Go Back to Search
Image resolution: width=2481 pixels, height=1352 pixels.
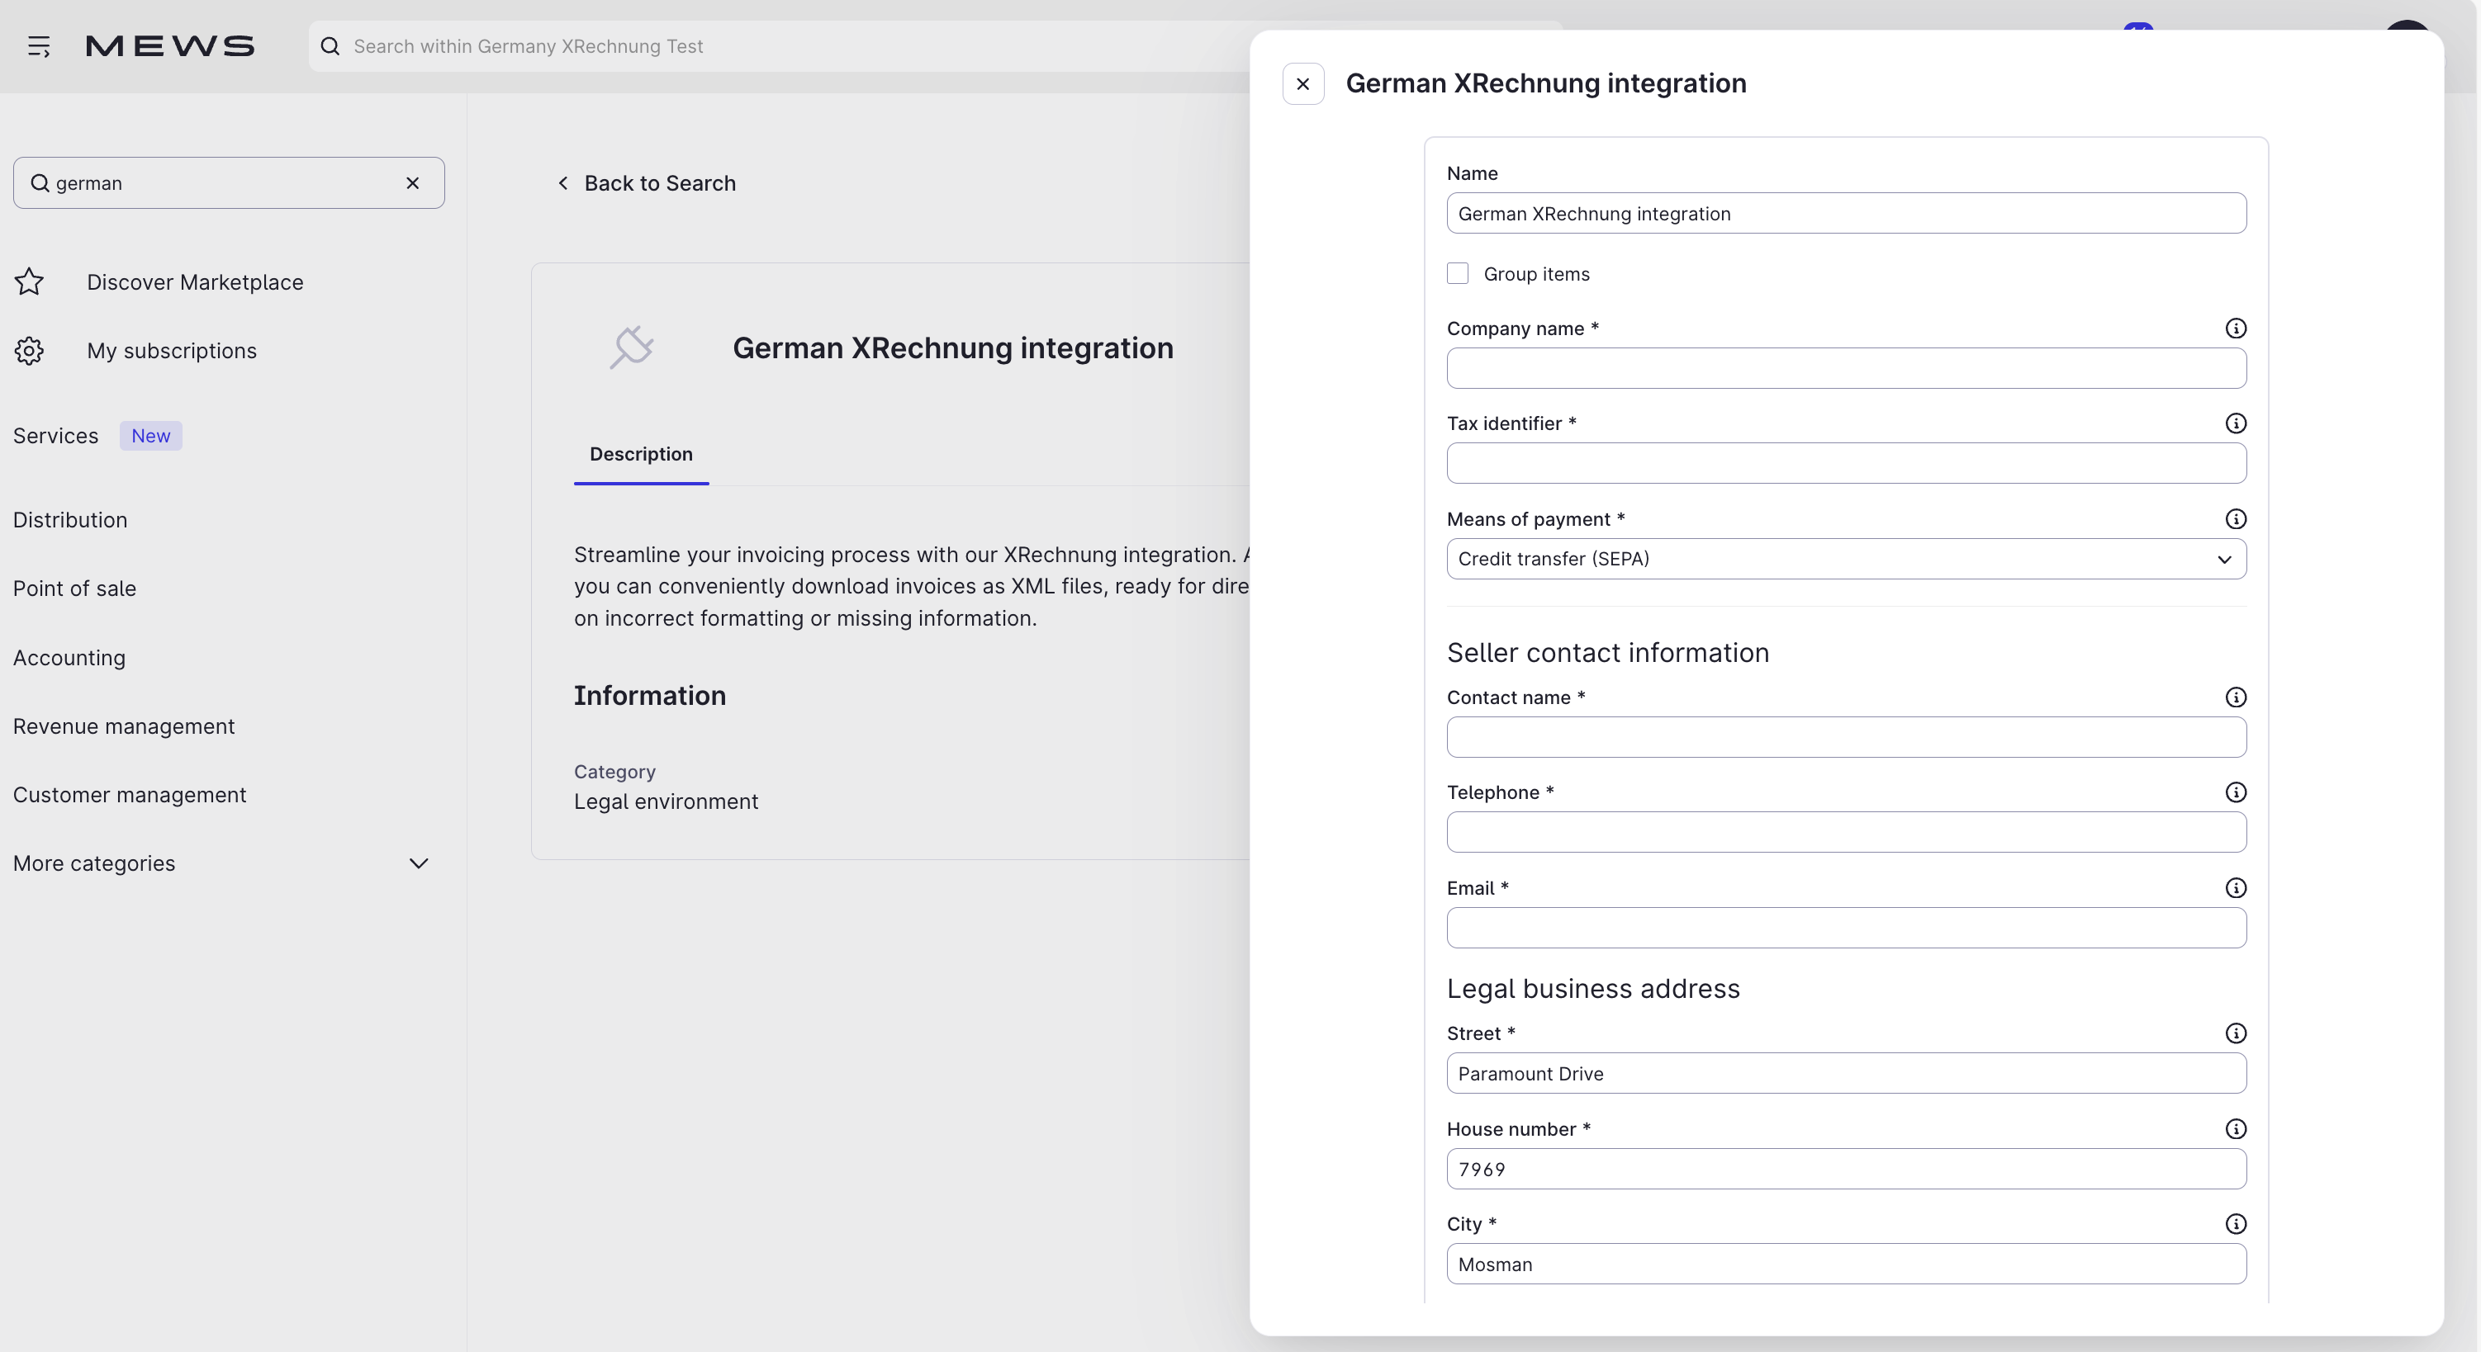point(646,183)
